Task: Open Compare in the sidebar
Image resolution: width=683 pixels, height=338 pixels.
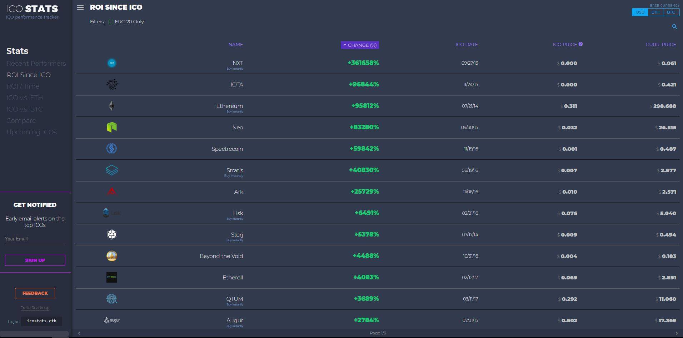Action: (21, 120)
